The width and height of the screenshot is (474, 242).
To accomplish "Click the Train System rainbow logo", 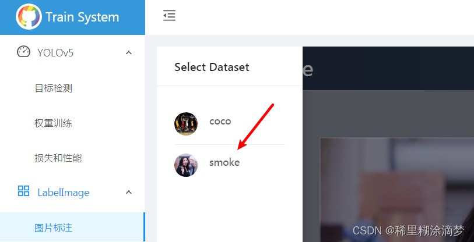I will (x=29, y=17).
